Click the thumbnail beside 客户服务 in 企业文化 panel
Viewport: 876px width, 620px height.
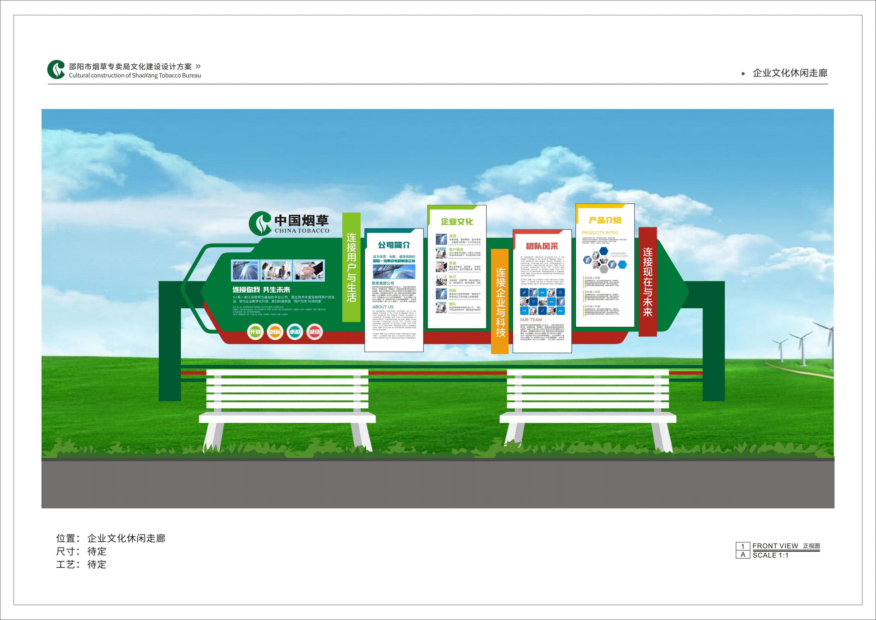(441, 253)
